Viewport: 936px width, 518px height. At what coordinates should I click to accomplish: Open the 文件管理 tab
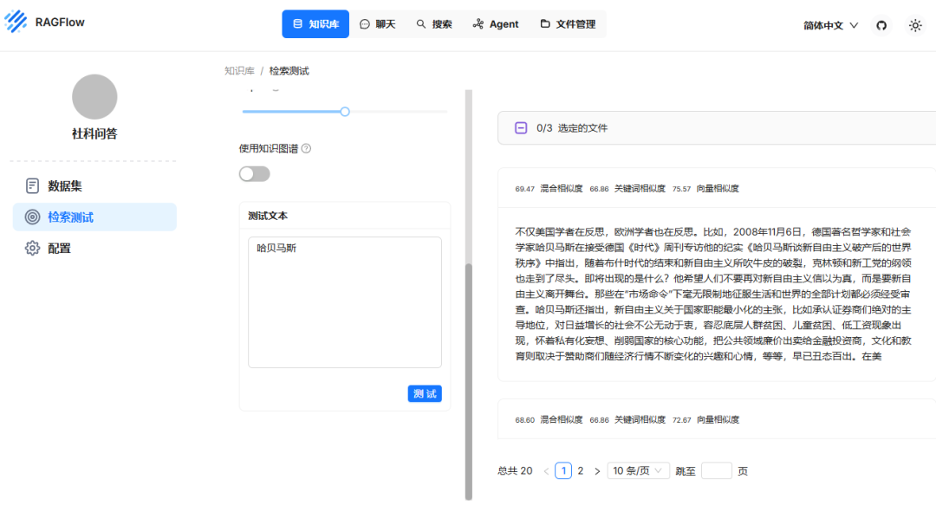click(x=568, y=24)
